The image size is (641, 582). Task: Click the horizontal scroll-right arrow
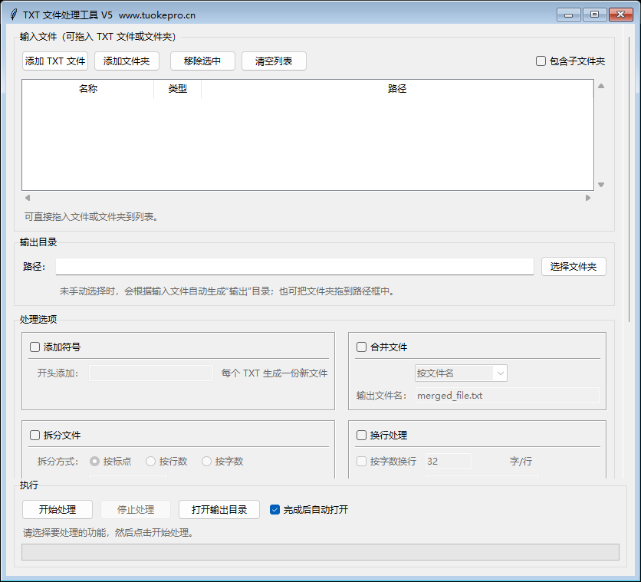coord(588,198)
